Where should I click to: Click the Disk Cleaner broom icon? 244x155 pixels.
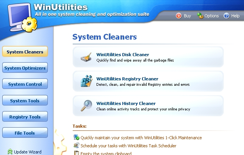tap(86, 57)
